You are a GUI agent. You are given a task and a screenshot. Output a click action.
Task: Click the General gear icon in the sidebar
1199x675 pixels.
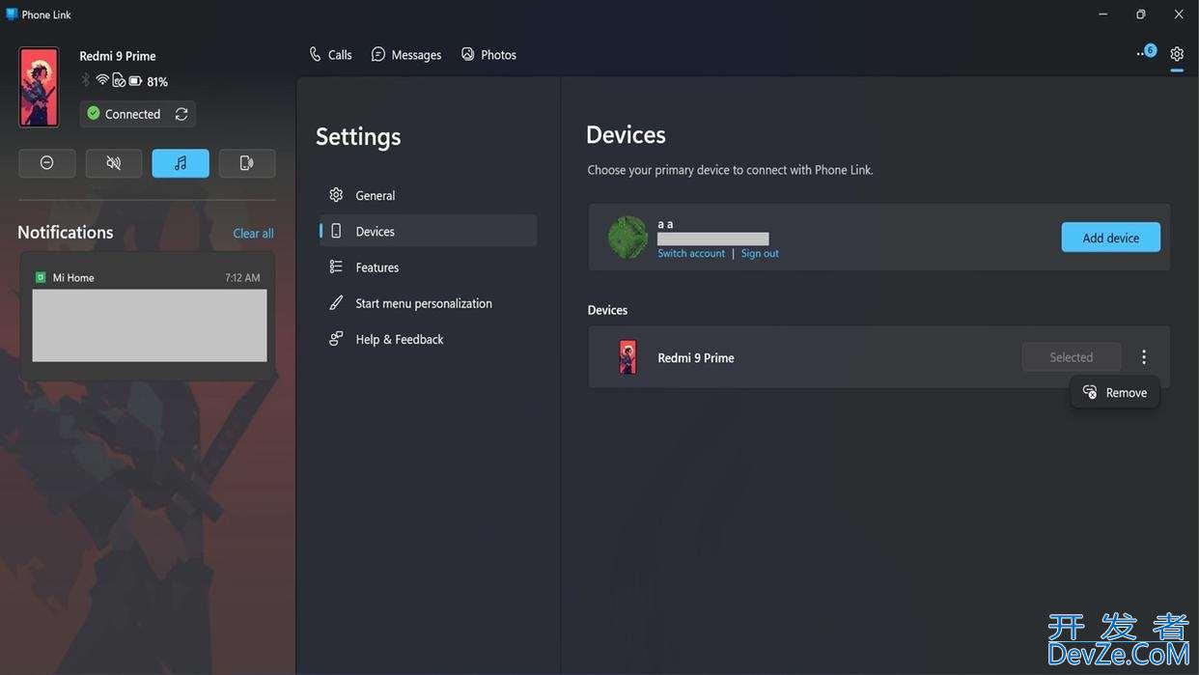336,195
